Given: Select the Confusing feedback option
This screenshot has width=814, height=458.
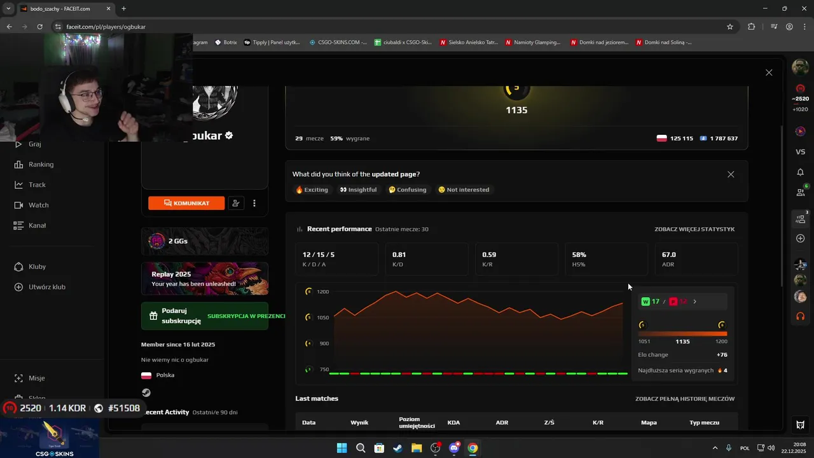Looking at the screenshot, I should click(408, 190).
